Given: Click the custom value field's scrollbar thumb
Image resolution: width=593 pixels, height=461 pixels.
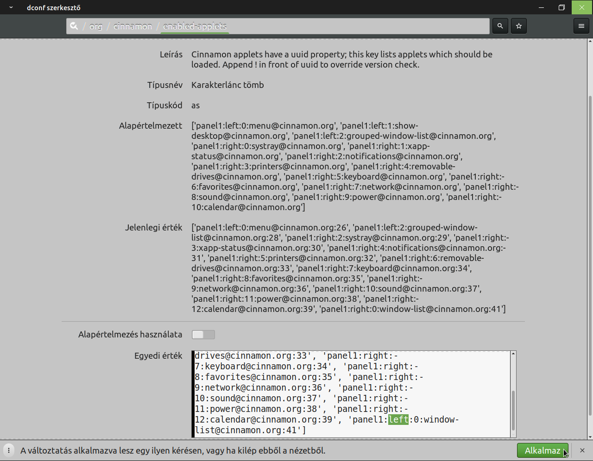Looking at the screenshot, I should pyautogui.click(x=513, y=411).
